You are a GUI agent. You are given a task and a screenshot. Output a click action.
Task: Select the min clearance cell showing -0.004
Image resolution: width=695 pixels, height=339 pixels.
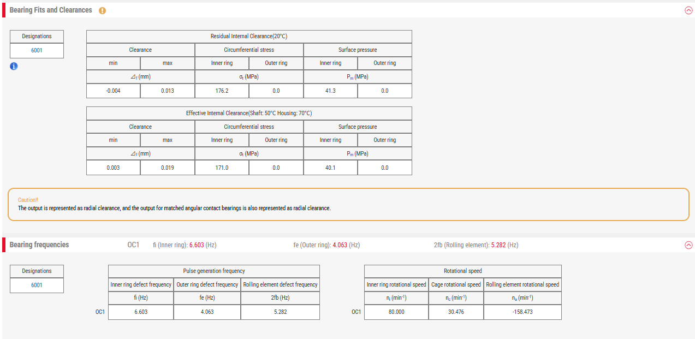pyautogui.click(x=113, y=91)
